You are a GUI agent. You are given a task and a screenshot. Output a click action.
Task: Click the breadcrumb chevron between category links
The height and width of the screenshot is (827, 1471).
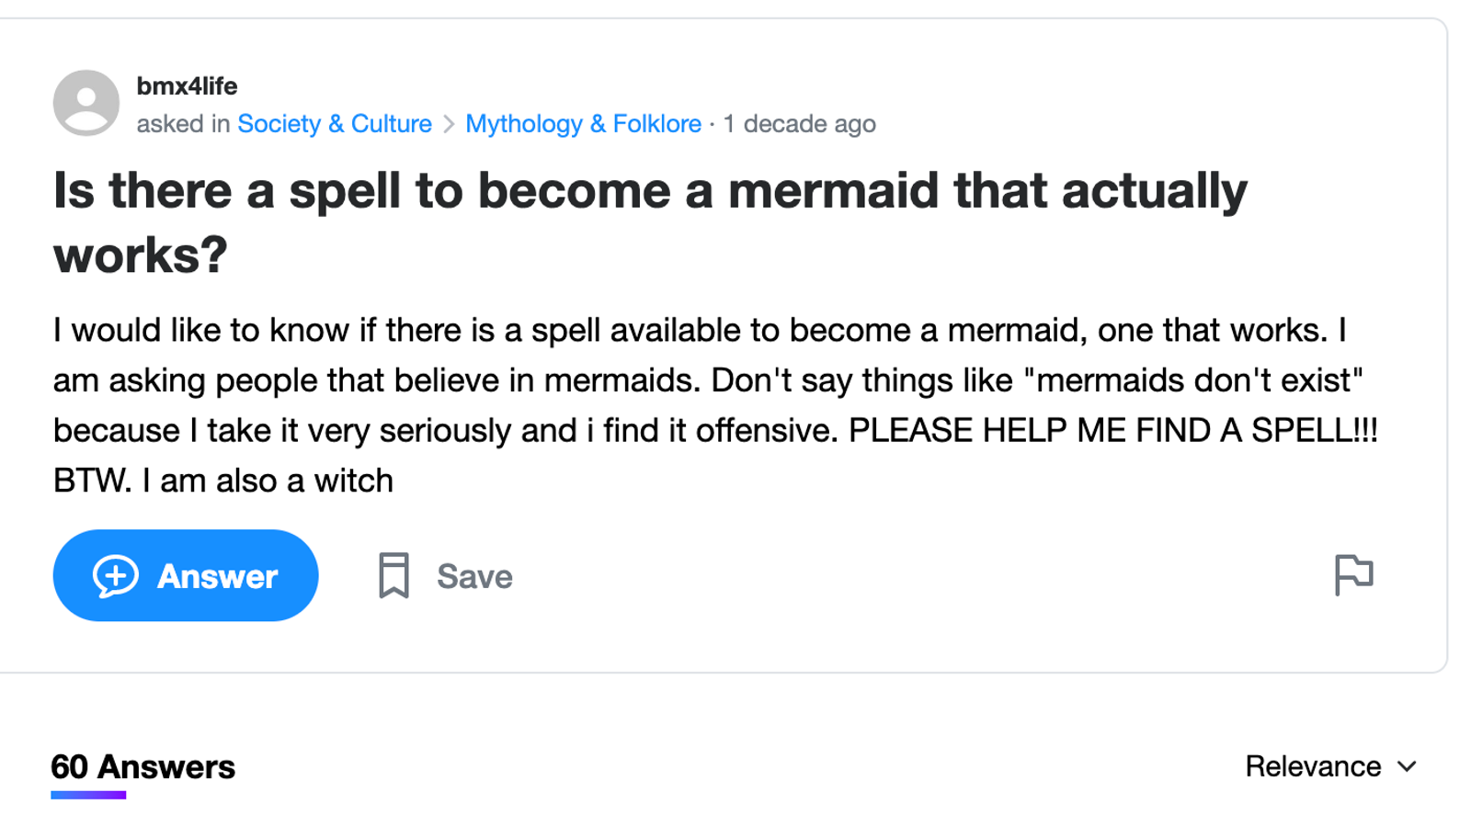pos(449,123)
